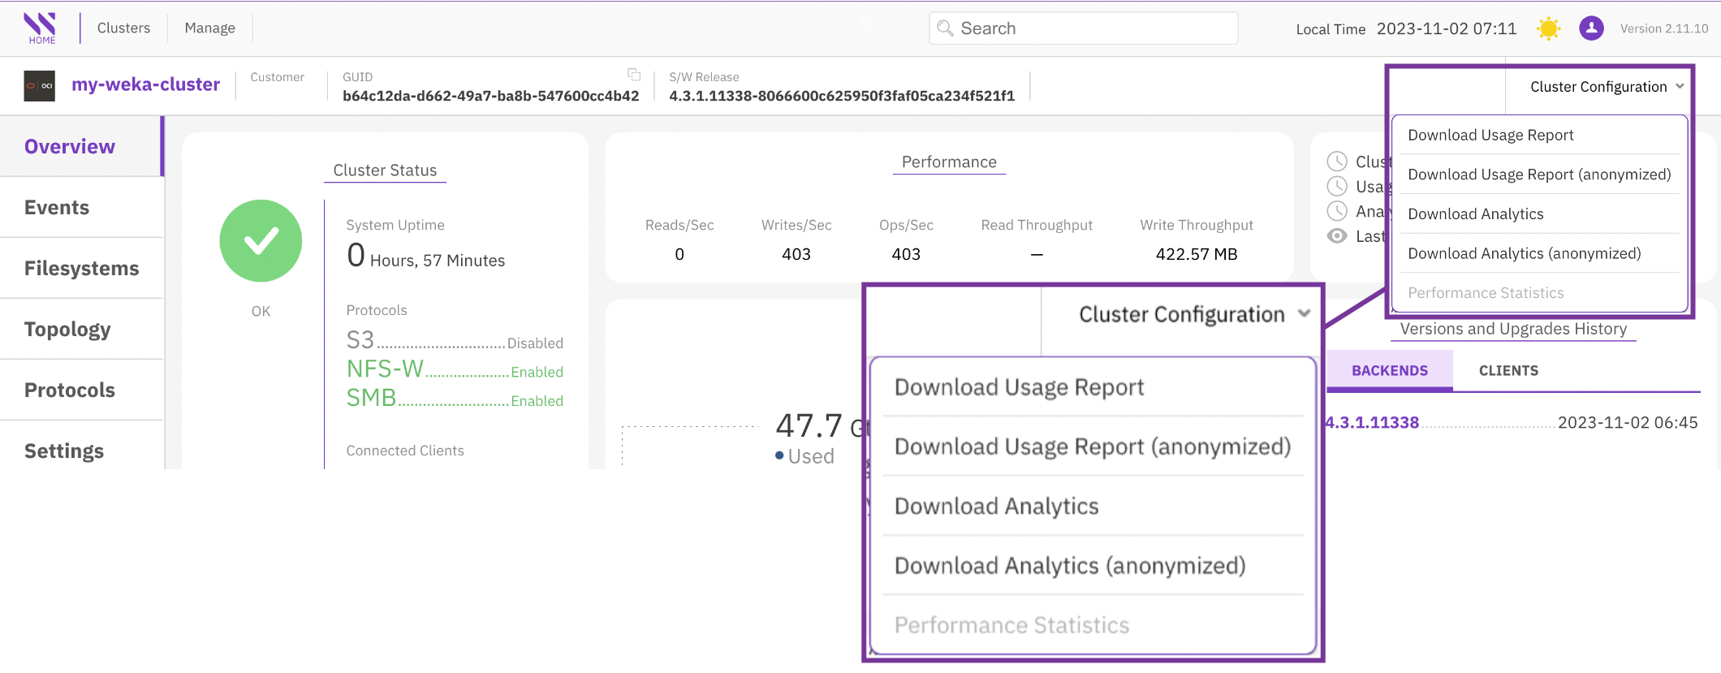
Task: Open Topology from the left sidebar
Action: point(67,330)
